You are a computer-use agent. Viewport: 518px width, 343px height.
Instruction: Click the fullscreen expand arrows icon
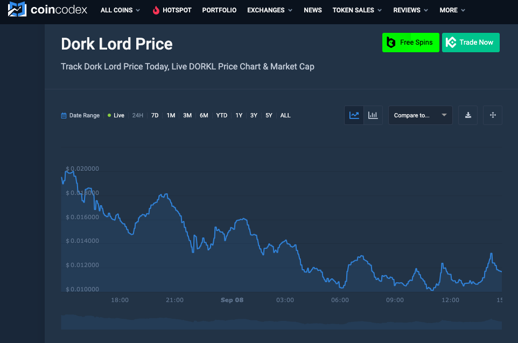click(x=493, y=115)
